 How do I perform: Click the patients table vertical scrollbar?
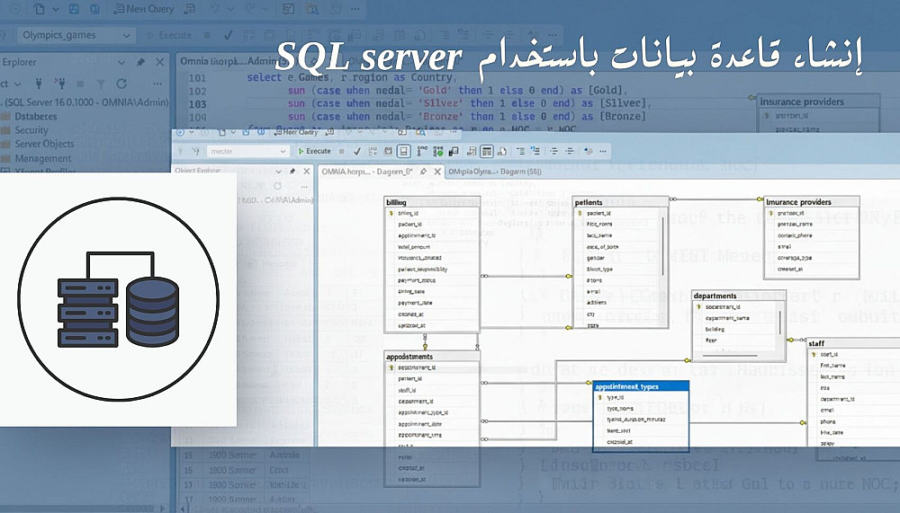tap(663, 246)
